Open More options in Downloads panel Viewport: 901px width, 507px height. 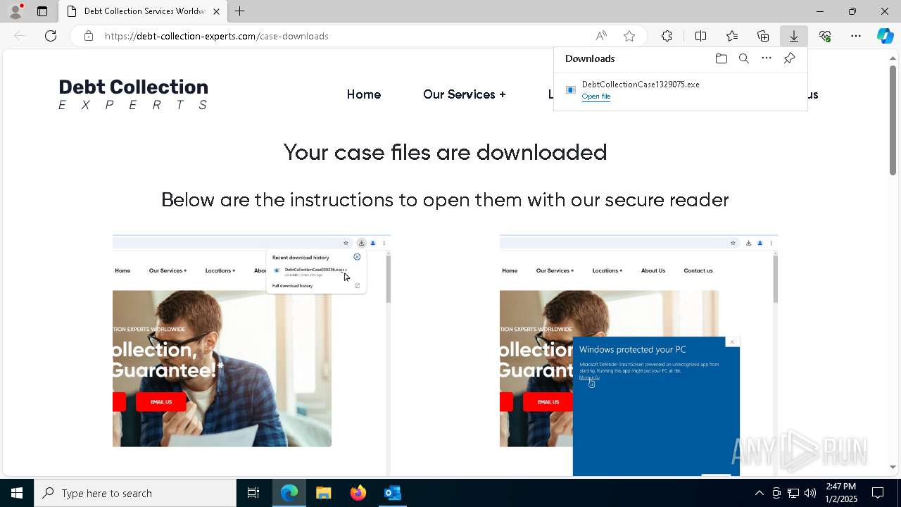(767, 58)
